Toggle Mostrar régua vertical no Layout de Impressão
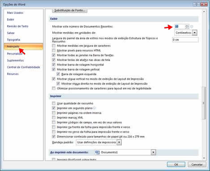The height and width of the screenshot is (171, 210). 54,79
